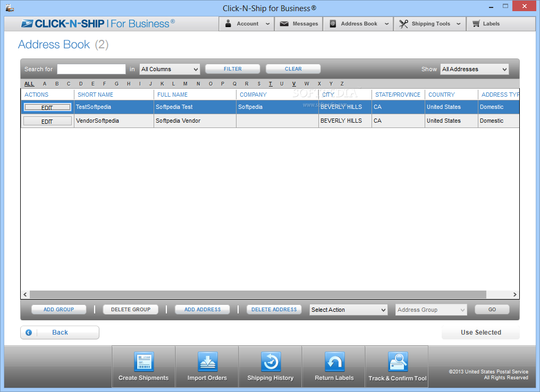Expand the Address Book menu chevron
The image size is (540, 392).
tap(387, 24)
